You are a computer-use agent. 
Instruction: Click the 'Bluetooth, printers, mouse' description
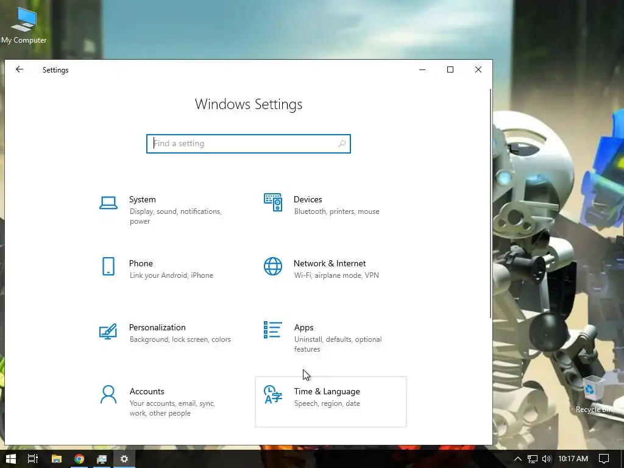click(336, 211)
